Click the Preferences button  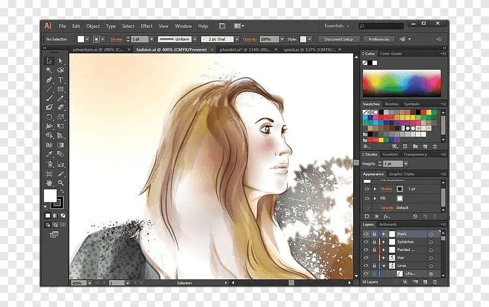point(379,39)
